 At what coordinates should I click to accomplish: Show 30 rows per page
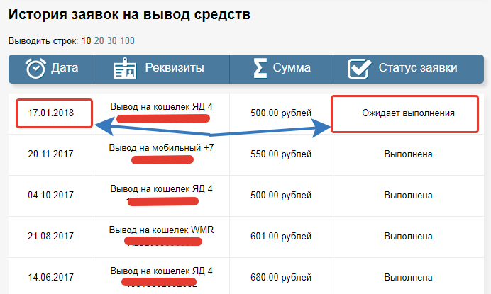[112, 40]
